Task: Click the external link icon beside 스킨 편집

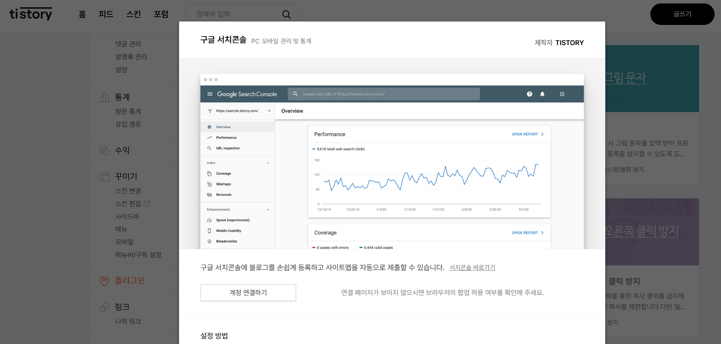Action: pyautogui.click(x=147, y=203)
